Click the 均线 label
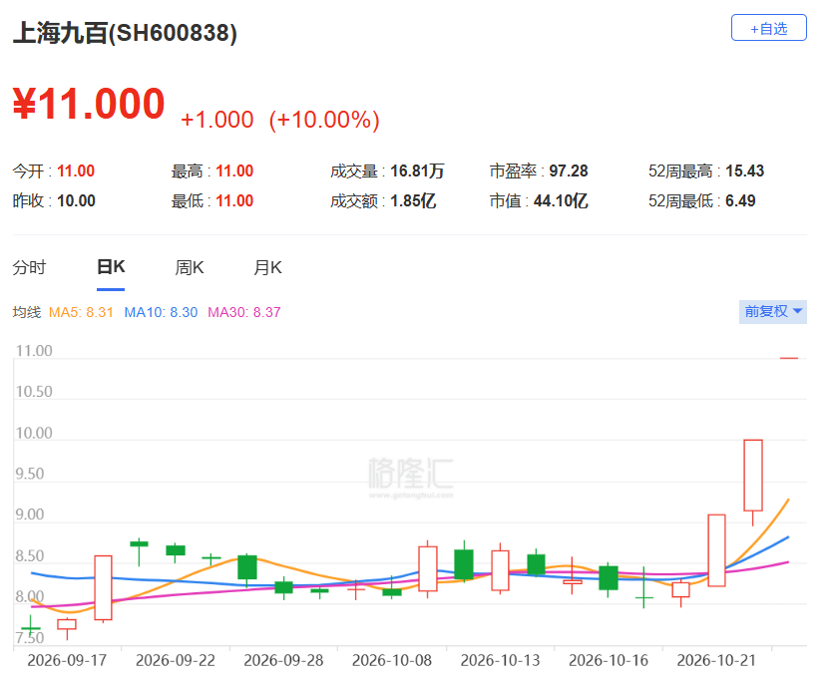The image size is (829, 678). pyautogui.click(x=26, y=312)
